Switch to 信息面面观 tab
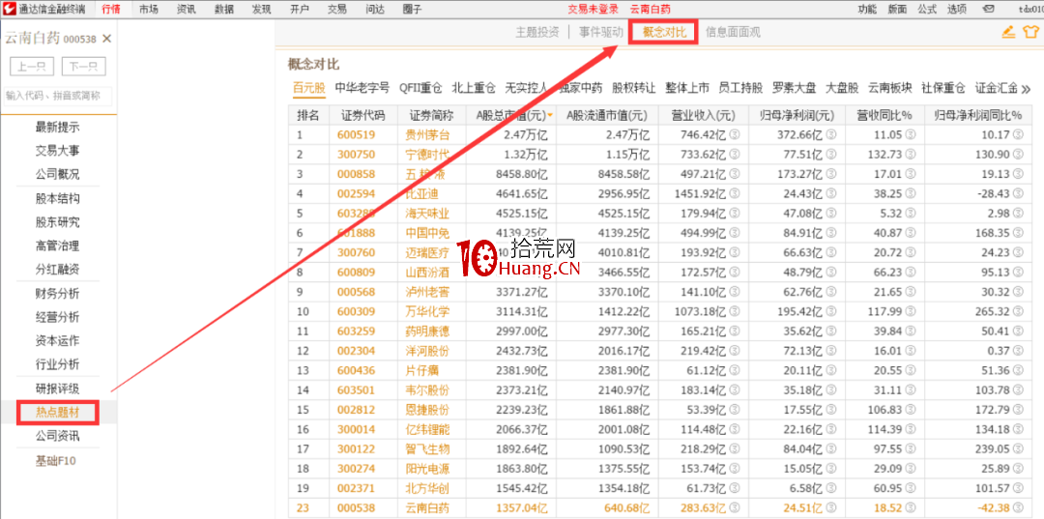This screenshot has width=1044, height=519. (x=733, y=32)
